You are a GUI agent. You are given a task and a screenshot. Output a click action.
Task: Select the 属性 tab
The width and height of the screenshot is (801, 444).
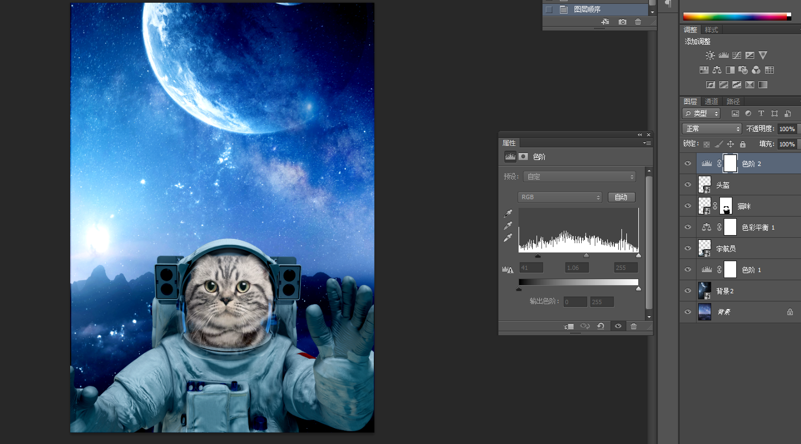pyautogui.click(x=509, y=143)
